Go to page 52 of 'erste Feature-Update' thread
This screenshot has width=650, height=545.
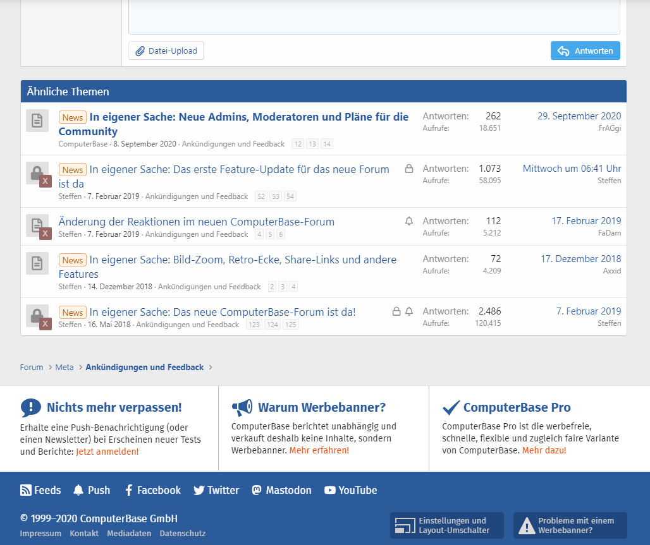[x=261, y=196]
